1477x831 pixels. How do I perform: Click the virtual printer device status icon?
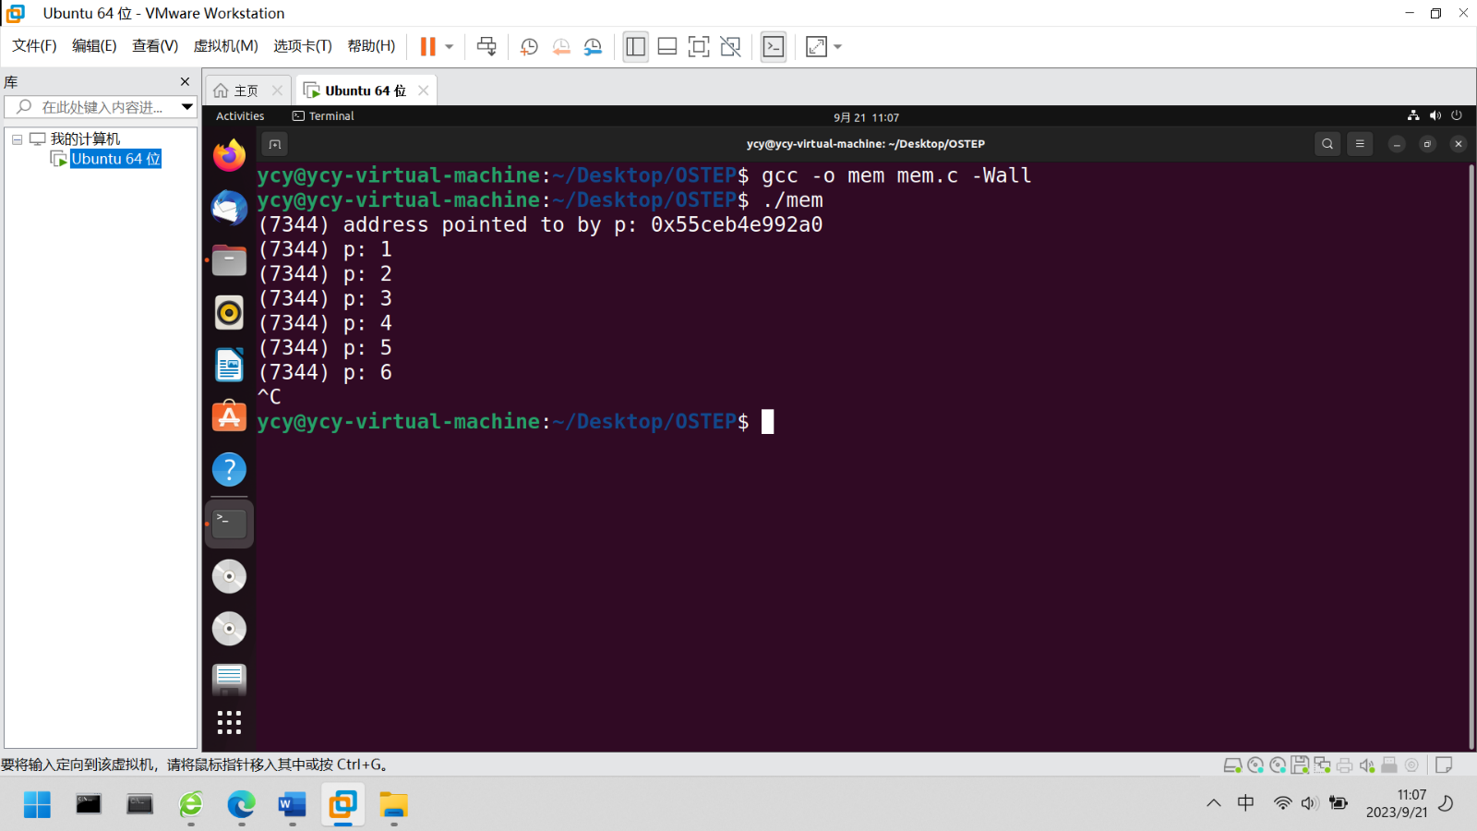[x=1345, y=765]
